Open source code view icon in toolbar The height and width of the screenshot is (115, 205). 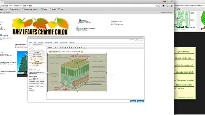(85, 48)
